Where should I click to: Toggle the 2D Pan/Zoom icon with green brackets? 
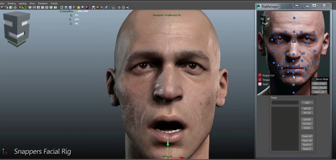24,7
